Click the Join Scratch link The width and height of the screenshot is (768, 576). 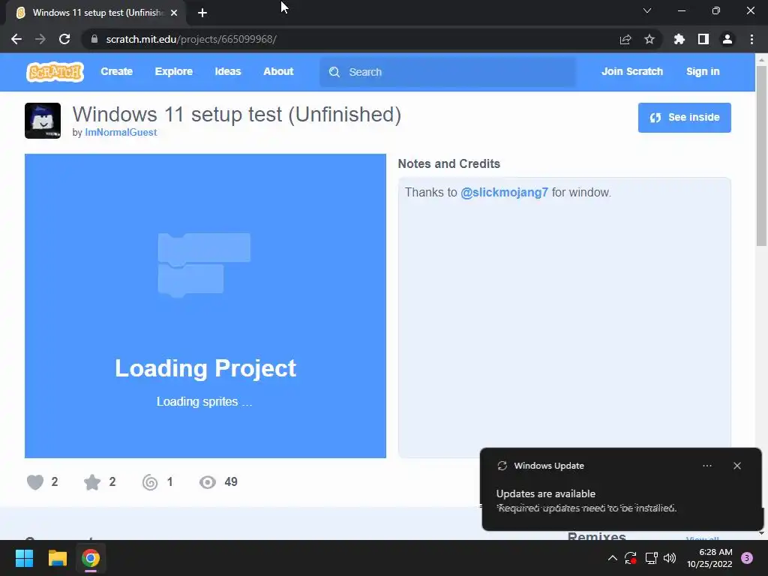(631, 71)
